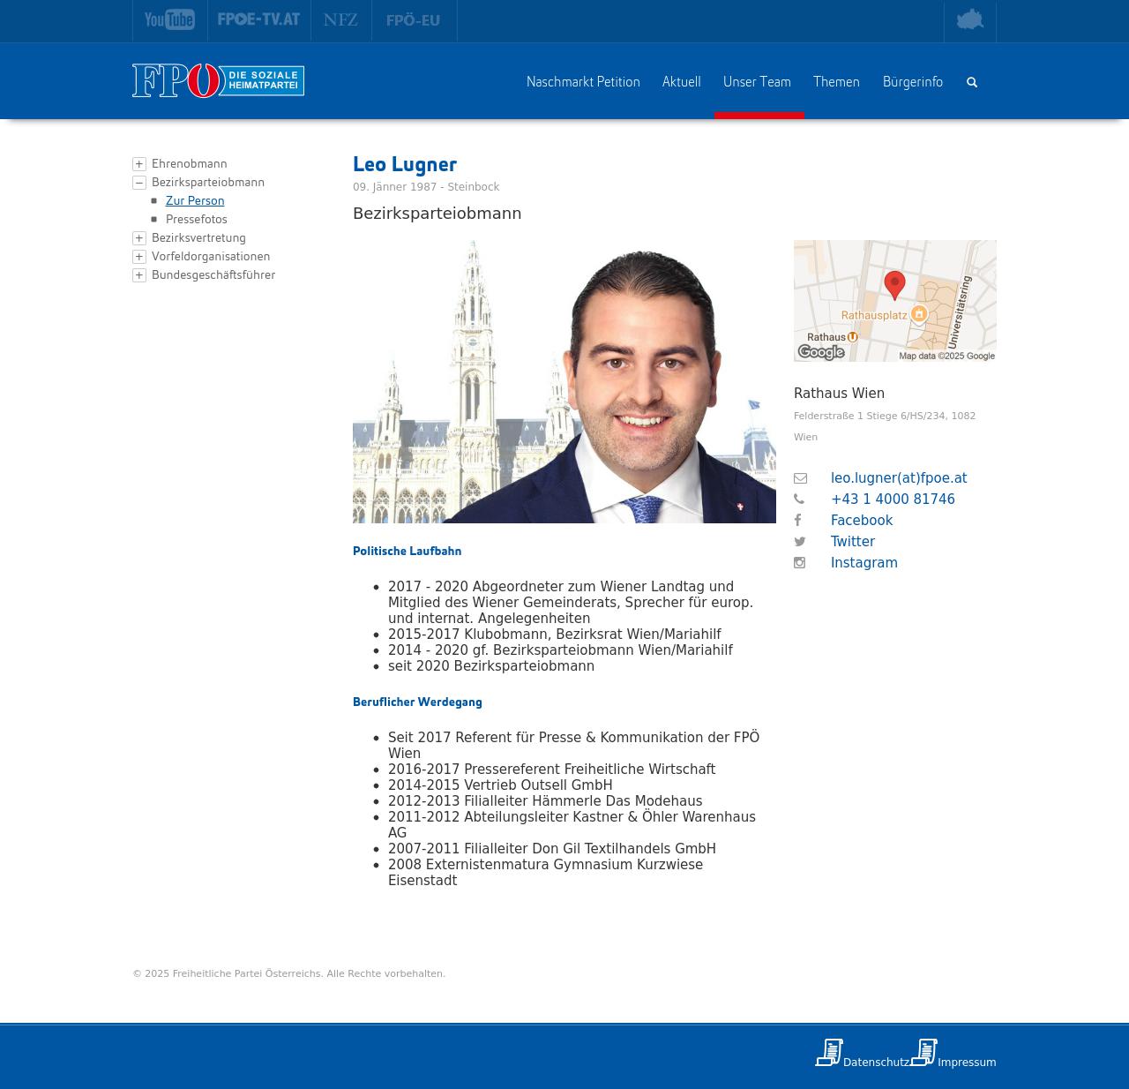Open search with magnifier icon
Image resolution: width=1129 pixels, height=1089 pixels.
[972, 82]
